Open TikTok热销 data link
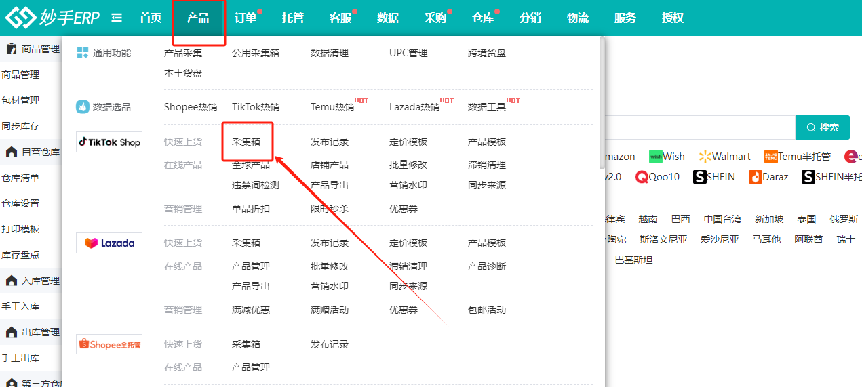Viewport: 862px width, 387px height. coord(256,107)
